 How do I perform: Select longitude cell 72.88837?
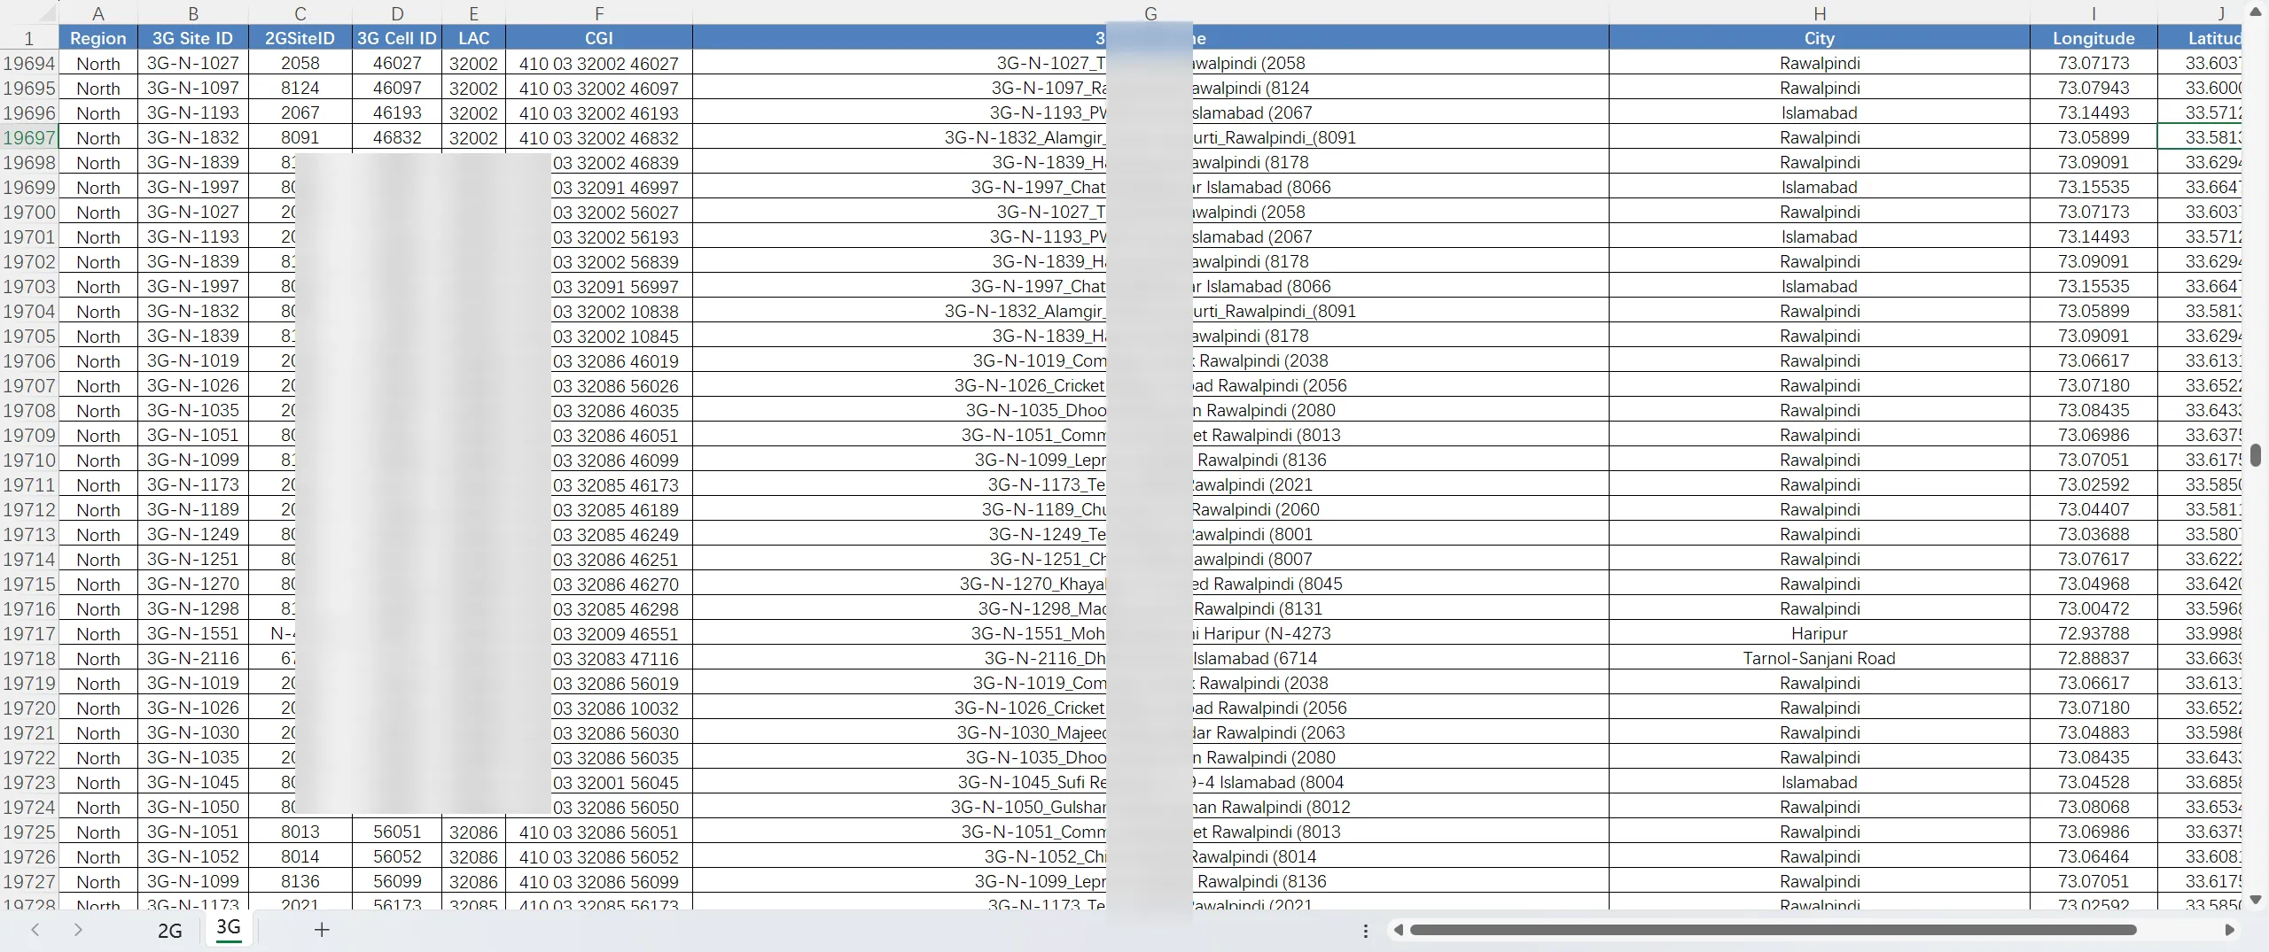(2094, 658)
